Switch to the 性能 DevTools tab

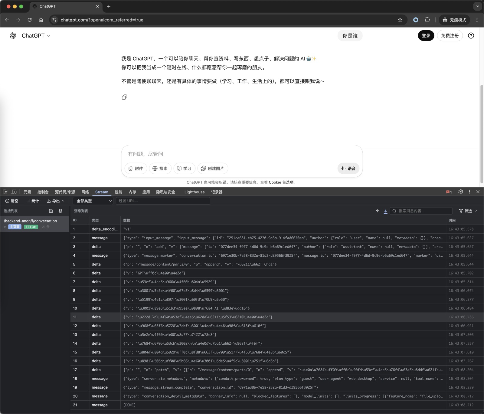[x=119, y=192]
